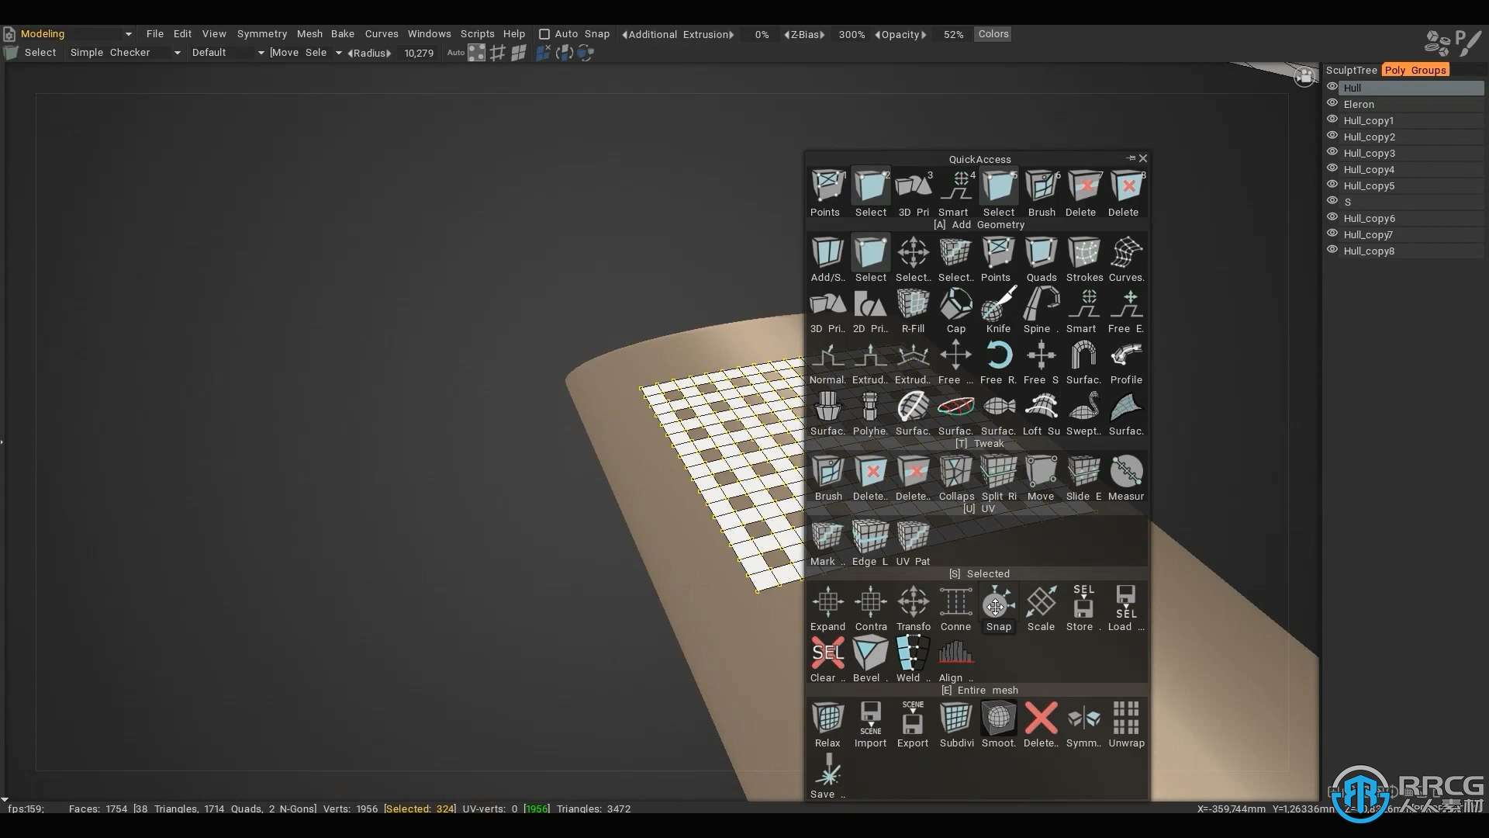Viewport: 1489px width, 838px height.
Task: Decrease Radius with its left arrow
Action: point(351,54)
